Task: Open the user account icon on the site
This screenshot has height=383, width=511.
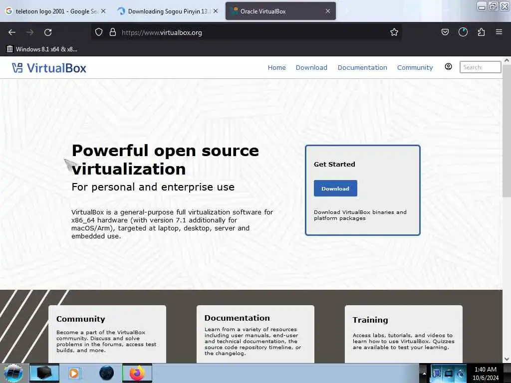Action: 449,67
